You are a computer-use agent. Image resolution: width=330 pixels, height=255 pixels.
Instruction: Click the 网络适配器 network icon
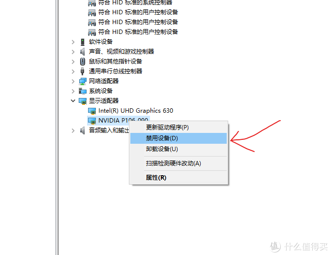(83, 81)
